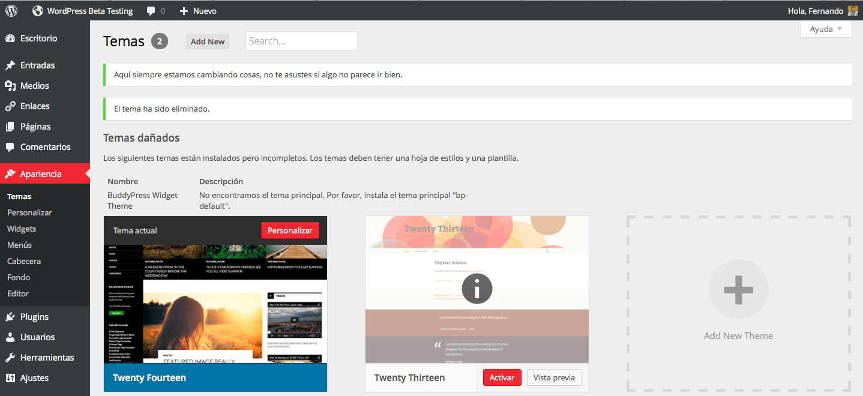Click the Plugins plug icon

[10, 317]
